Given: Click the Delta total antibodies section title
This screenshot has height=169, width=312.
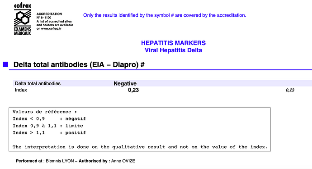Looking at the screenshot, I should (79, 64).
